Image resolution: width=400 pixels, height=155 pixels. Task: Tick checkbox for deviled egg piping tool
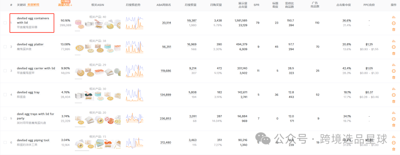pyautogui.click(x=5, y=142)
